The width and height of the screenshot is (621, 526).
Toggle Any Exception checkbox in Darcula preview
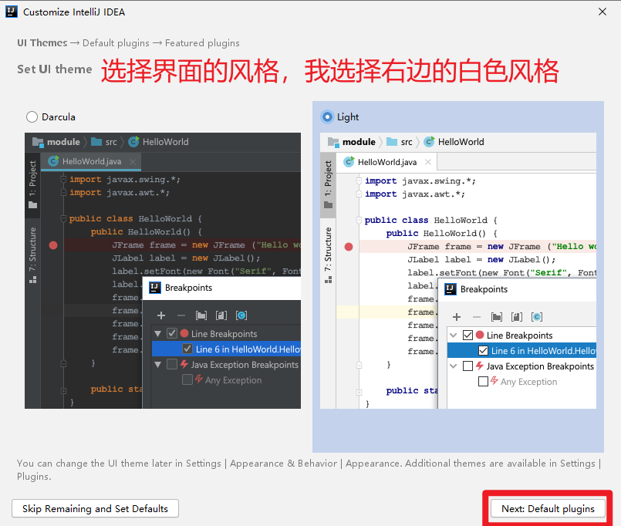click(187, 379)
